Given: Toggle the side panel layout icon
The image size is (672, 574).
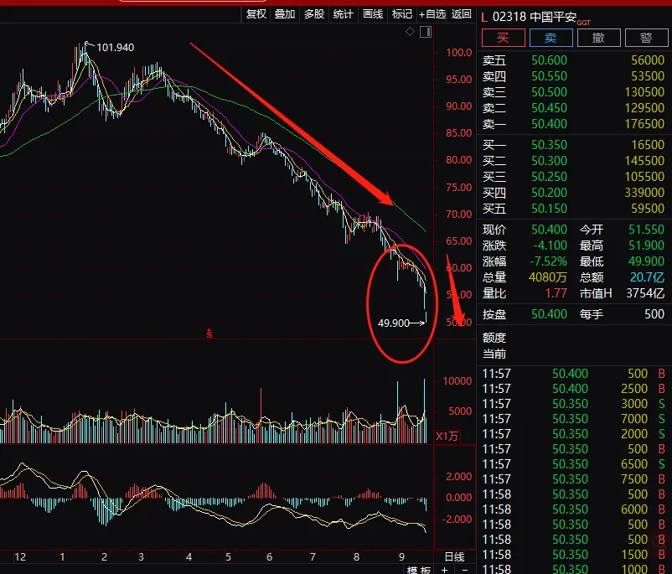Looking at the screenshot, I should pos(425,32).
